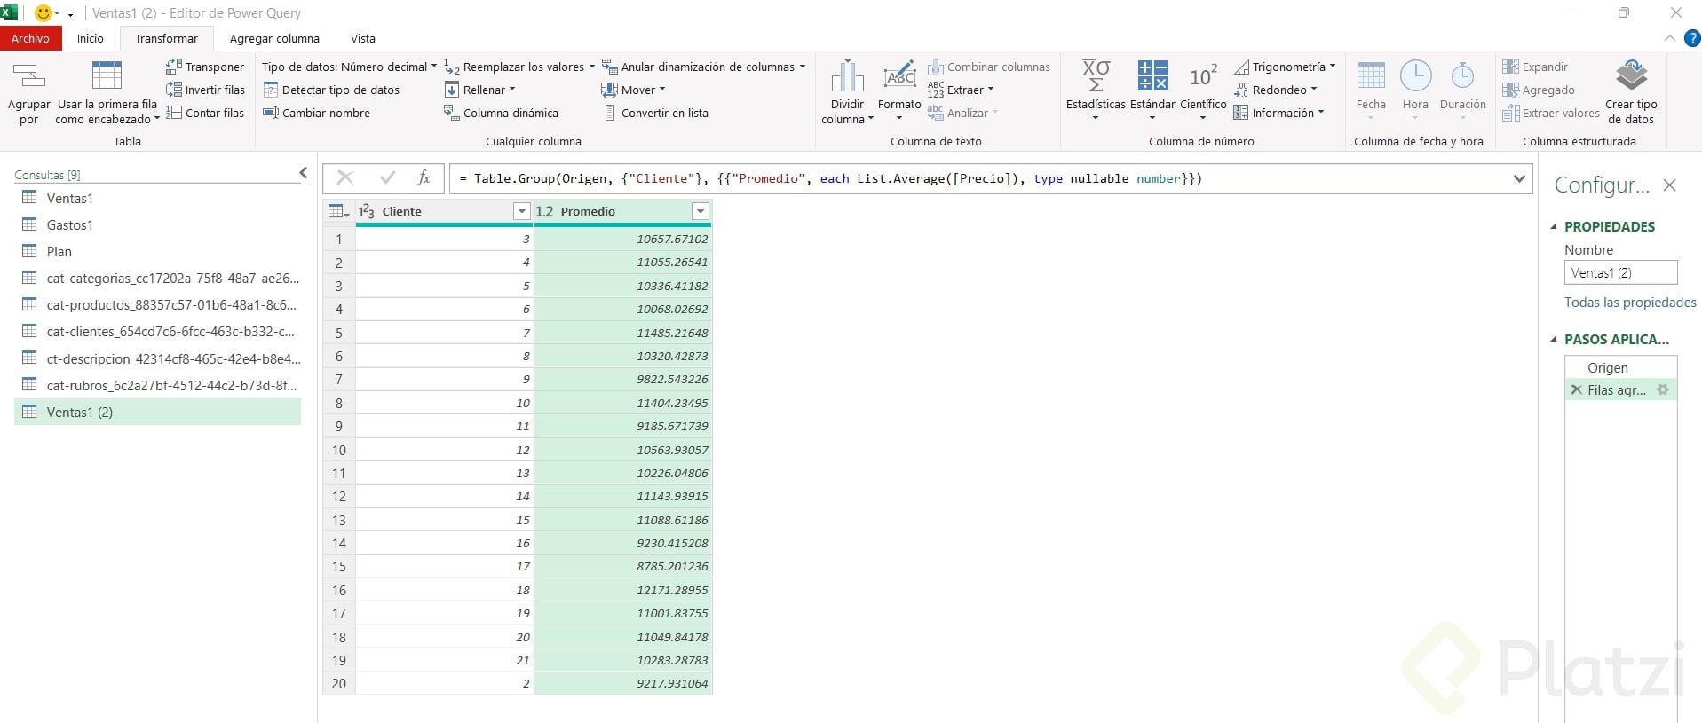
Task: Select Invertir filas in the ribbon
Action: pos(205,90)
